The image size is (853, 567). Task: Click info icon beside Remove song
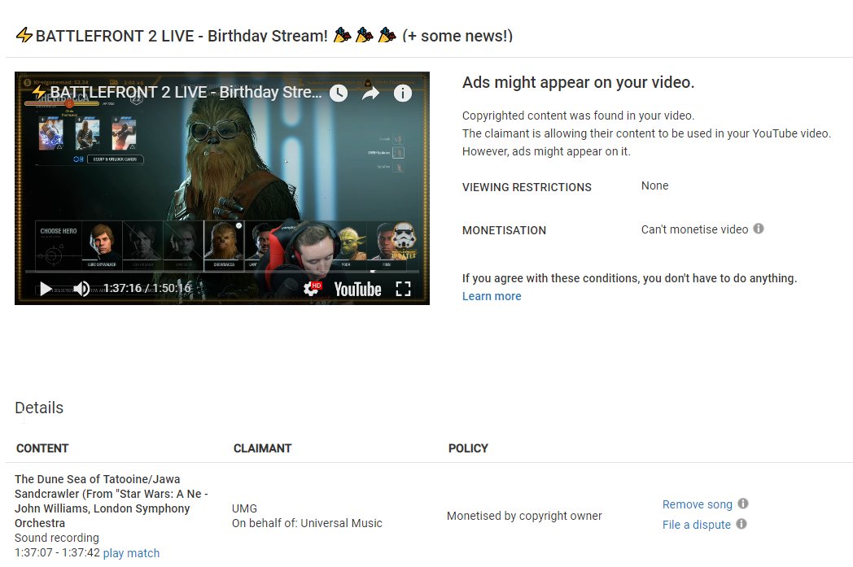[x=743, y=504]
